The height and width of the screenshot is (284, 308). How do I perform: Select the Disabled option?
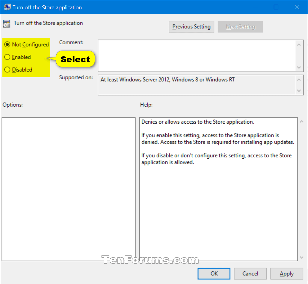pos(7,69)
